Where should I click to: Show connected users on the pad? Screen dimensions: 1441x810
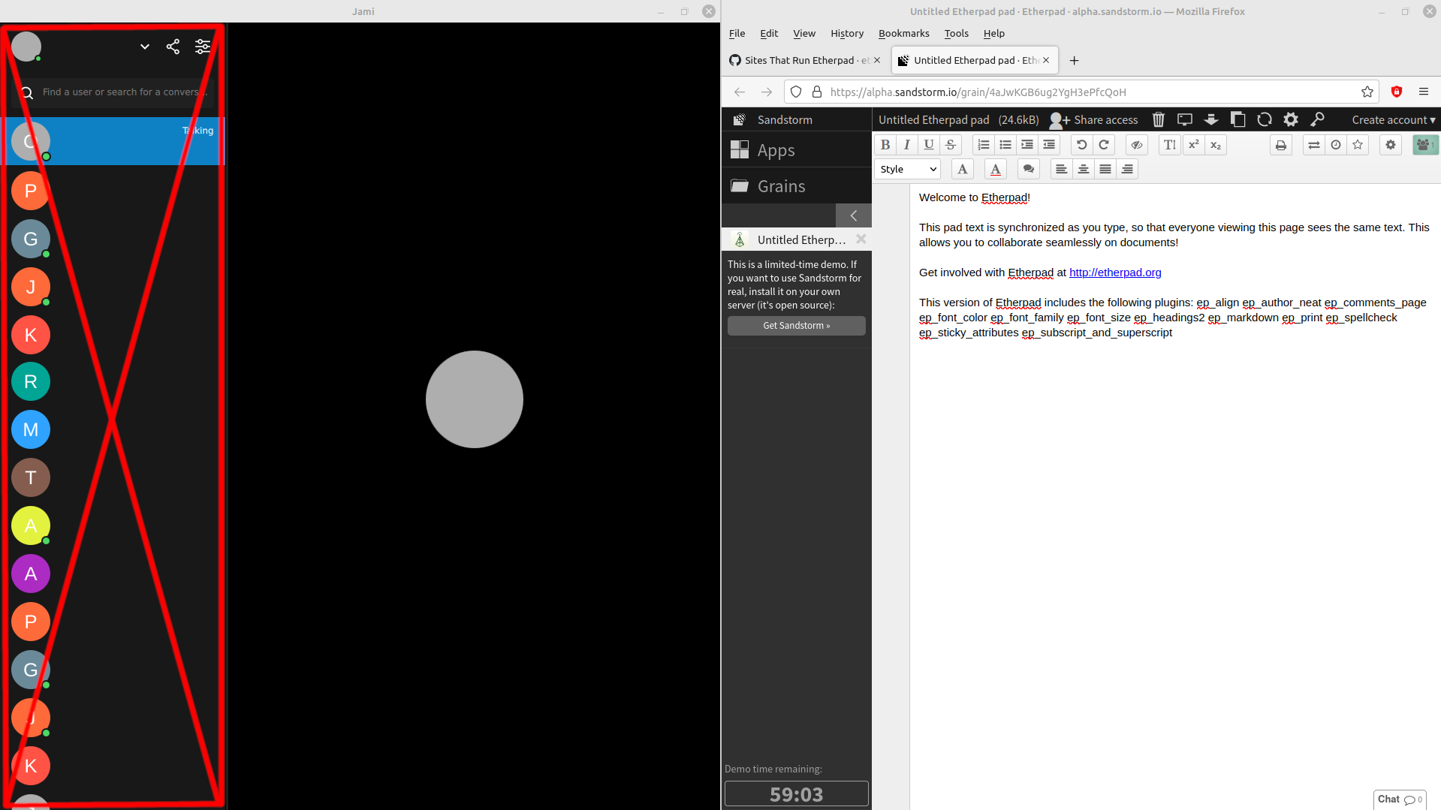[1424, 145]
